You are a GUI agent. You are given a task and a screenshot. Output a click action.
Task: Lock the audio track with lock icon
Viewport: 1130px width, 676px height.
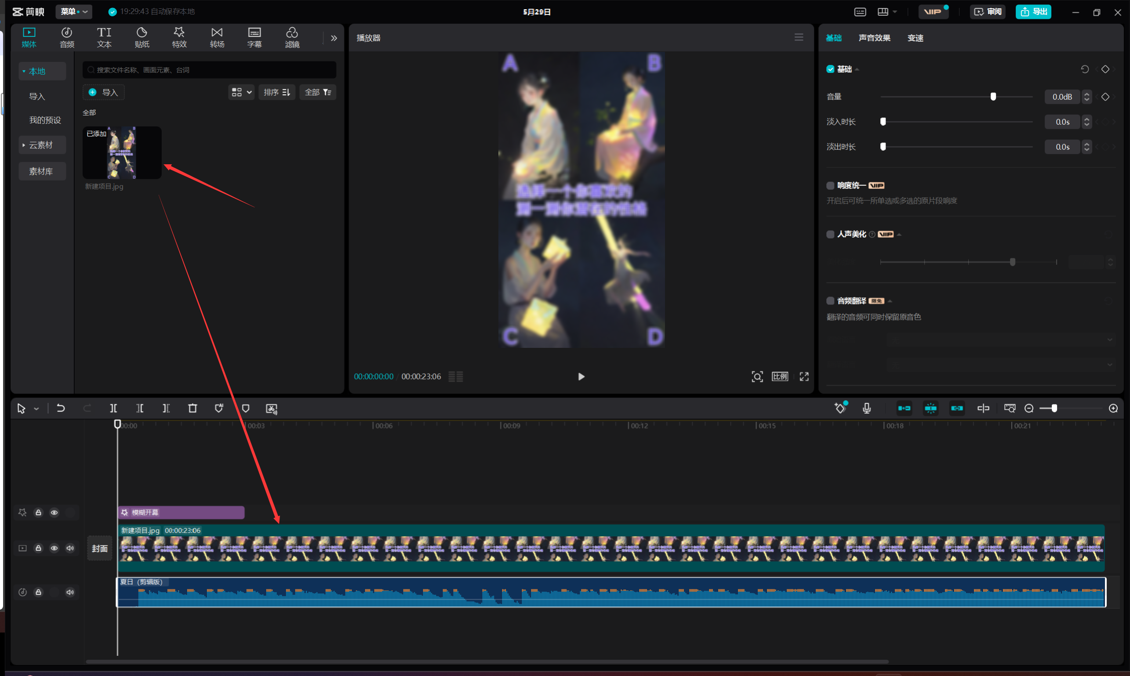coord(38,592)
